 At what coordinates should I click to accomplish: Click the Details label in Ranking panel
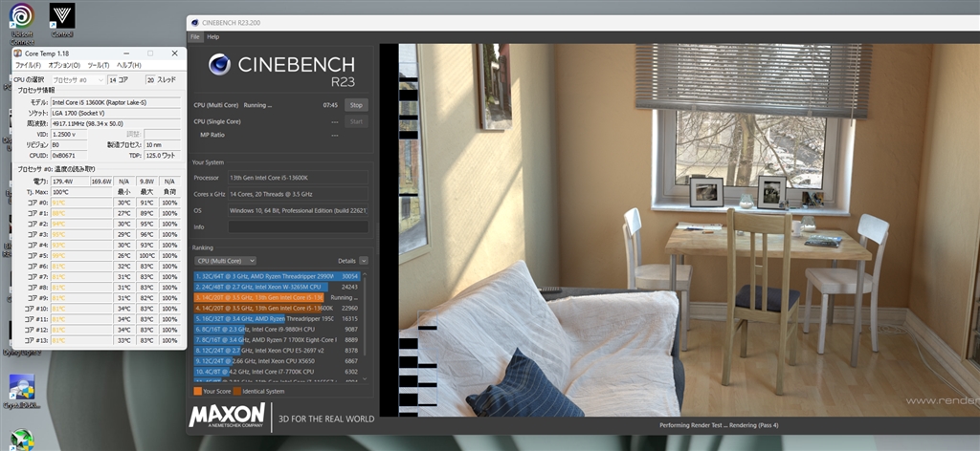[346, 261]
